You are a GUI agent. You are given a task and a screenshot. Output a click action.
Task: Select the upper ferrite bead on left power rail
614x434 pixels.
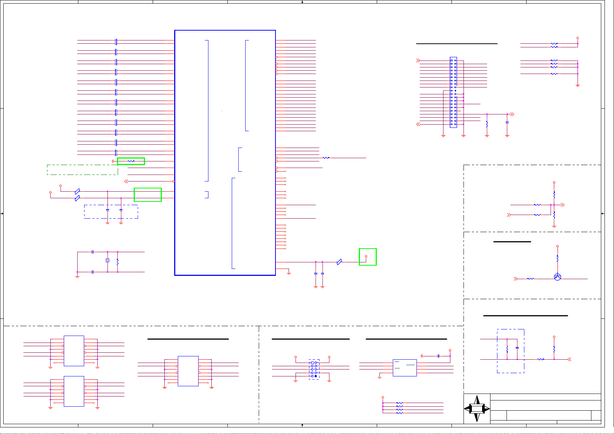[x=77, y=191]
